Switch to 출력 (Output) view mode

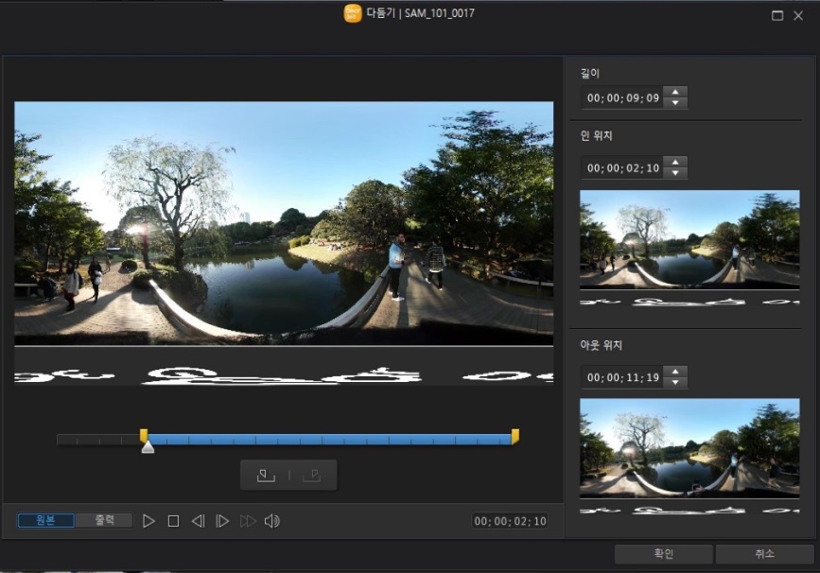pyautogui.click(x=104, y=520)
